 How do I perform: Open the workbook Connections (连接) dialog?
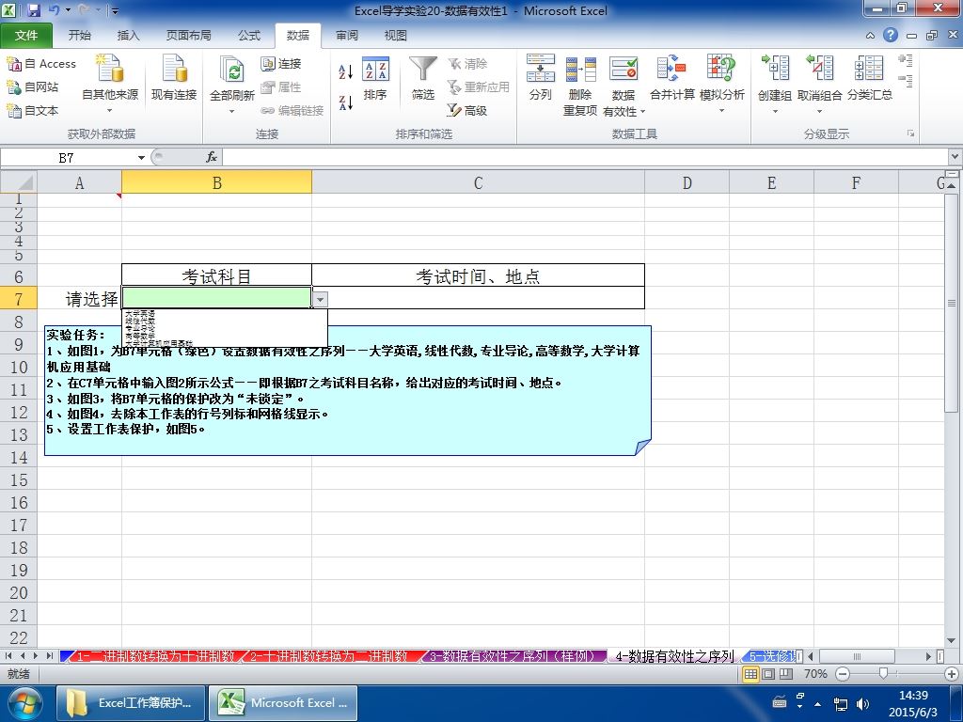281,64
